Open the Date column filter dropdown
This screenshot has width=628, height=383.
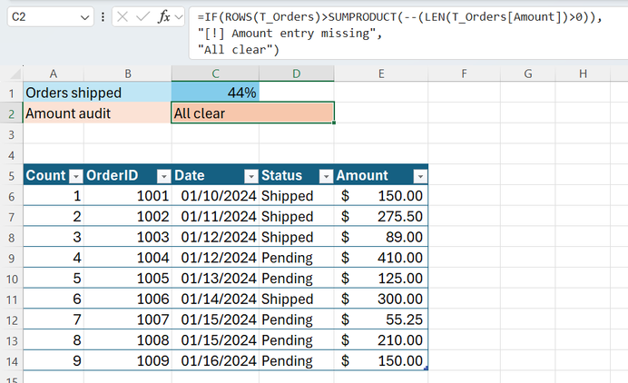251,176
